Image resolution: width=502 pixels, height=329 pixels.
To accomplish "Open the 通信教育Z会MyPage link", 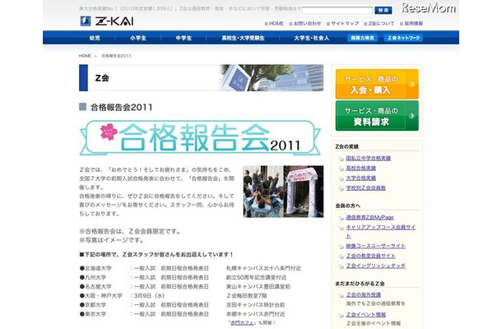I will point(370,217).
